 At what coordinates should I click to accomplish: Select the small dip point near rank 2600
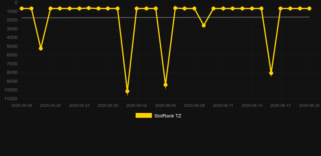[x=204, y=25]
